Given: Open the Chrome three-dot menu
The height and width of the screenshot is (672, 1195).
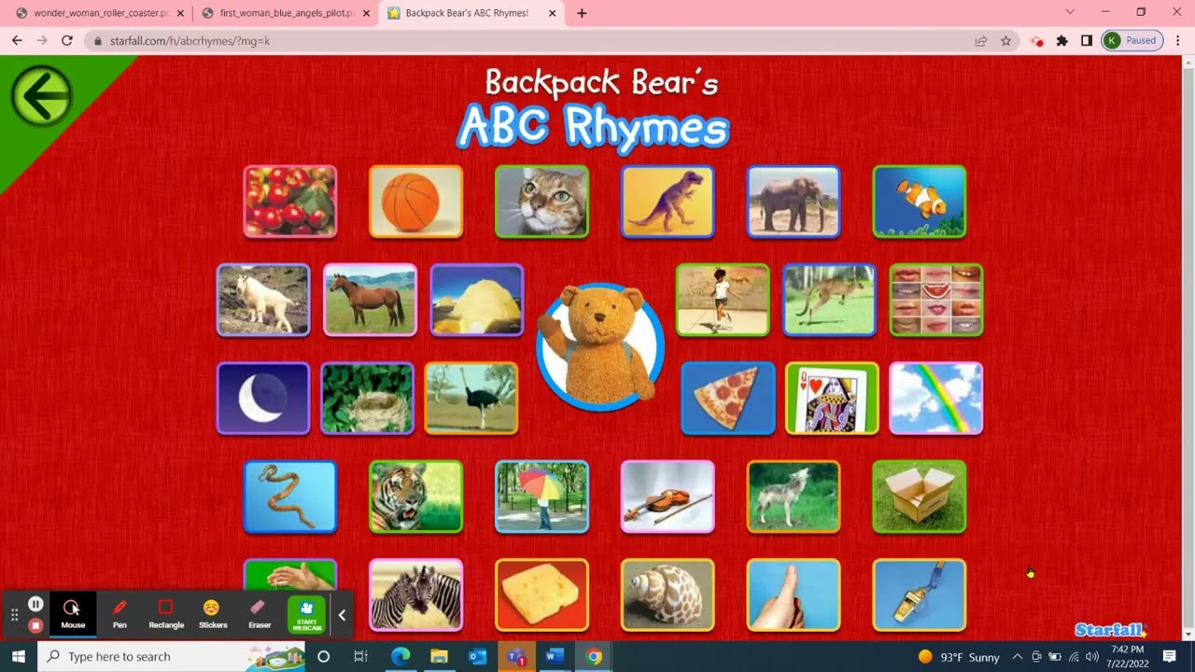Looking at the screenshot, I should coord(1177,41).
